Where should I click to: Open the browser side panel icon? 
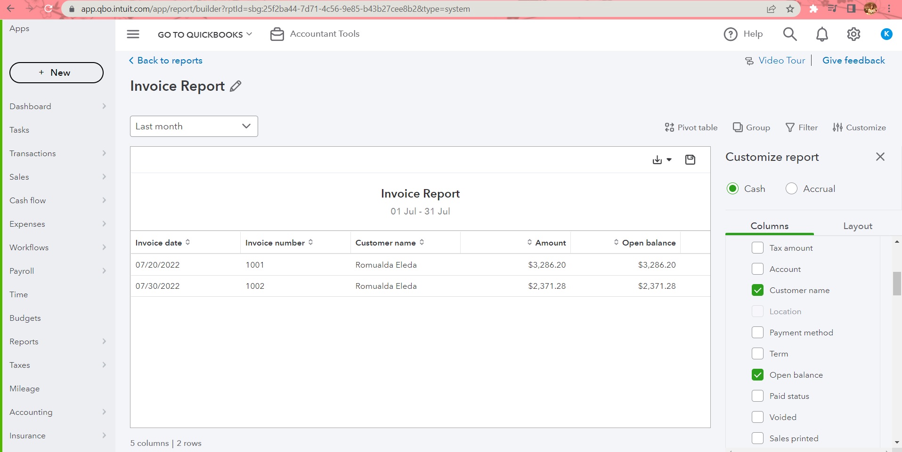(851, 9)
